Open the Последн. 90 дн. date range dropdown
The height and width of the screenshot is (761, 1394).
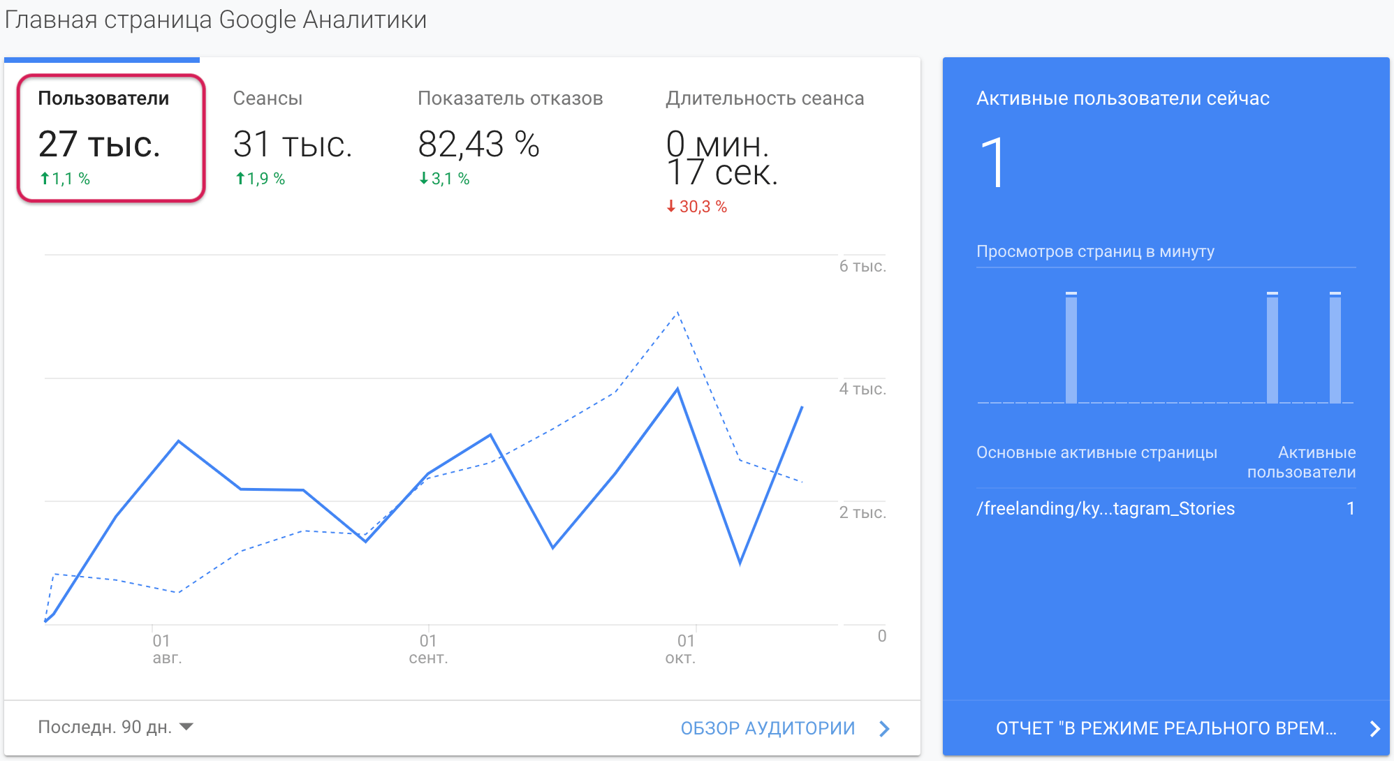point(105,727)
